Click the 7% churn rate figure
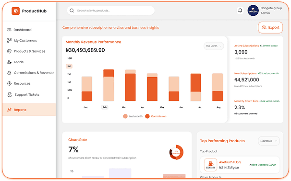The height and width of the screenshot is (181, 291). pos(73,149)
